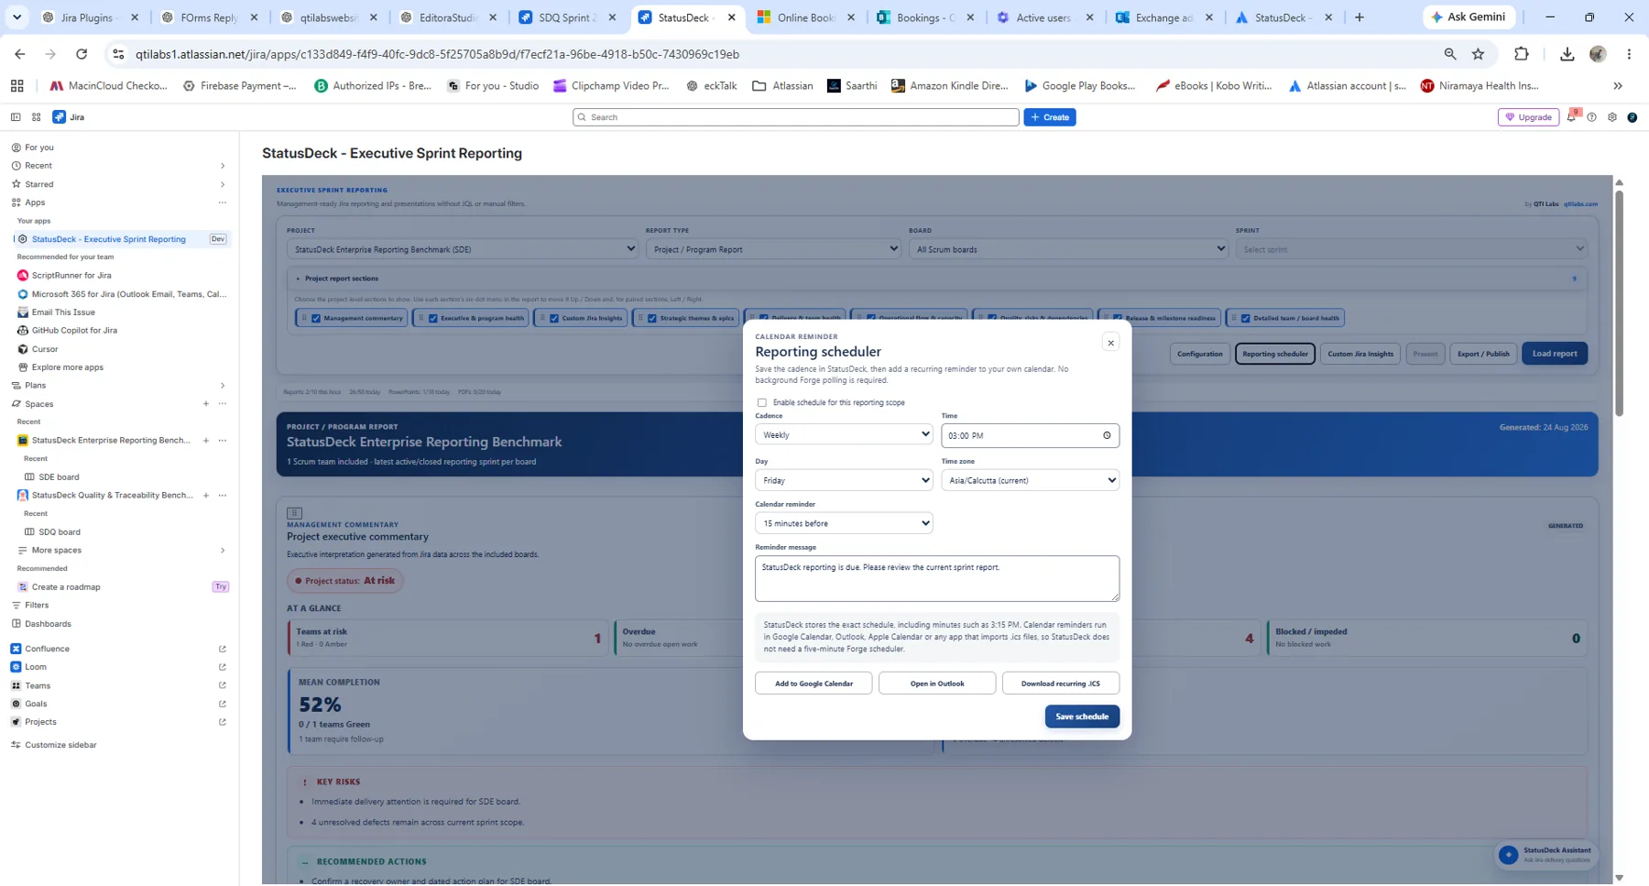
Task: Click the Time field showing 03:00 PM
Action: click(x=1030, y=435)
